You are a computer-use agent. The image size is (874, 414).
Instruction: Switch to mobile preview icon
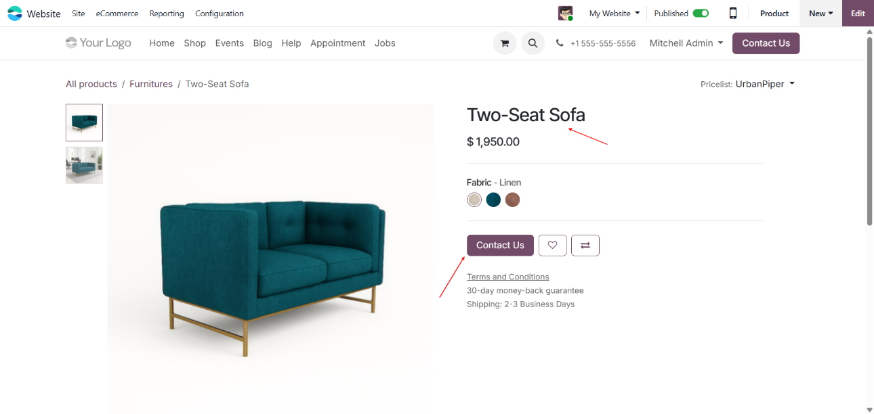tap(733, 14)
